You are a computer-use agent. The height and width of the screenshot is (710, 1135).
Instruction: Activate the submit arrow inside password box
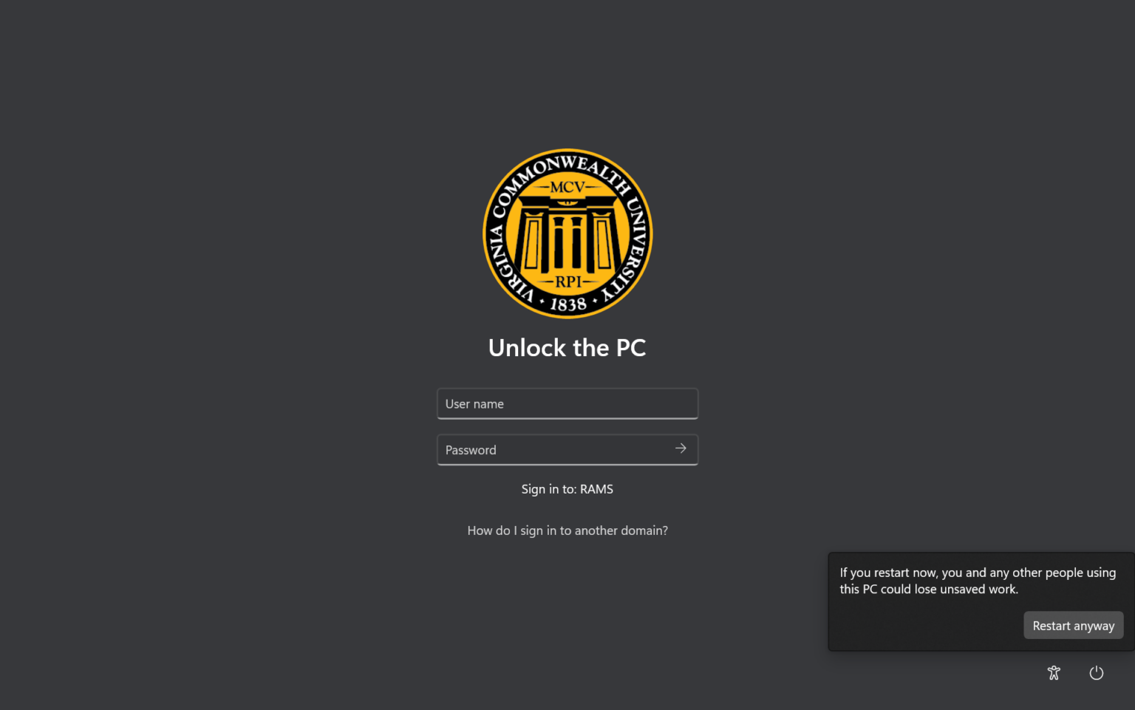680,448
